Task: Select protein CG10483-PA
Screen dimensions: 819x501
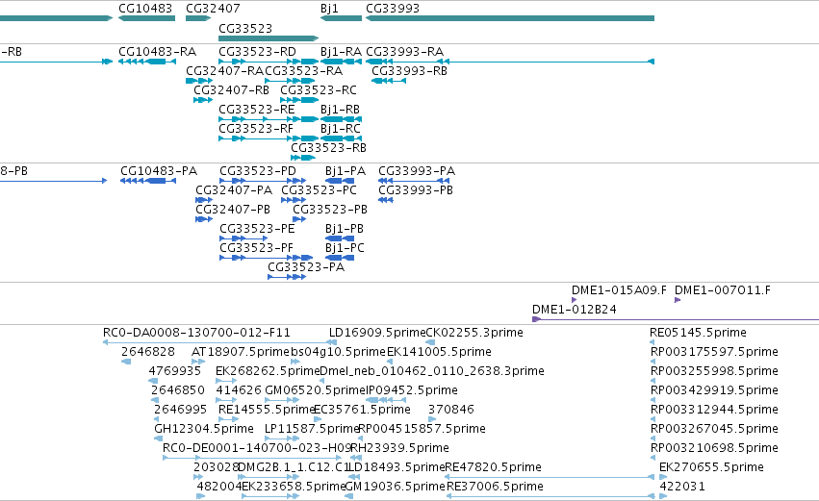Action: (x=148, y=181)
